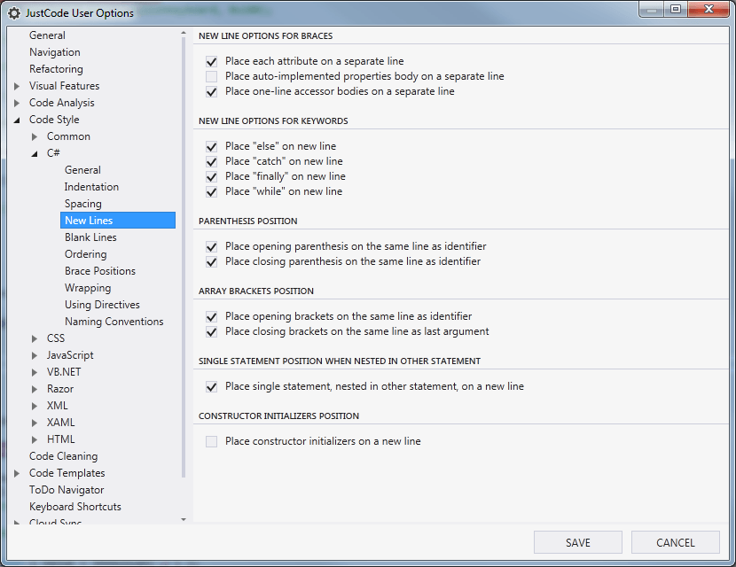Expand the Visual Features tree node
The width and height of the screenshot is (736, 567).
(x=17, y=86)
